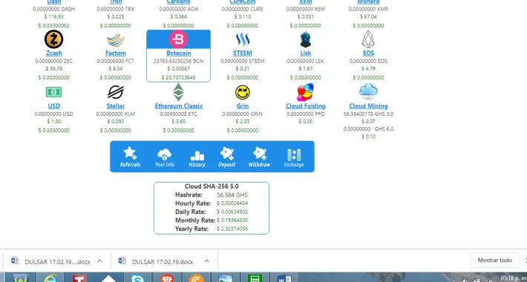Open the Bytecoin link
Viewport: 527px width, 282px height.
178,53
